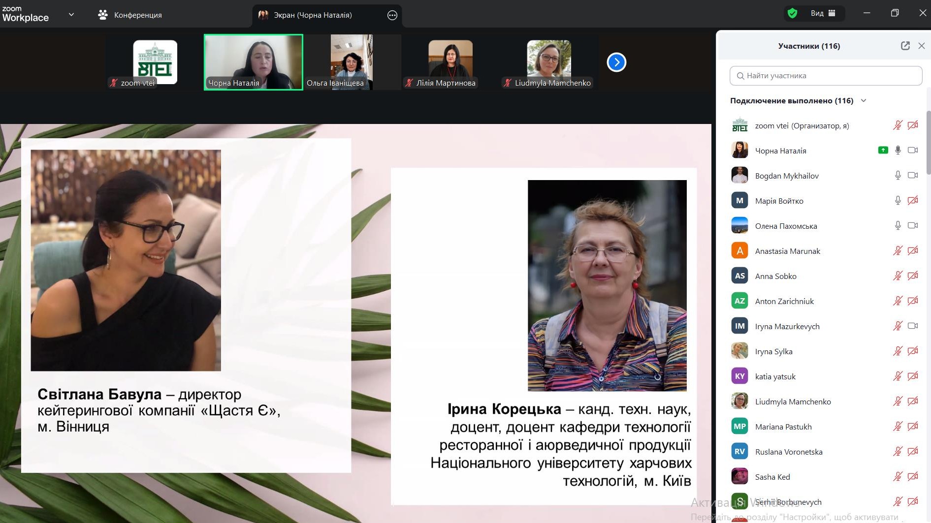Click the participants list scrollbar
The height and width of the screenshot is (523, 931).
(928, 143)
